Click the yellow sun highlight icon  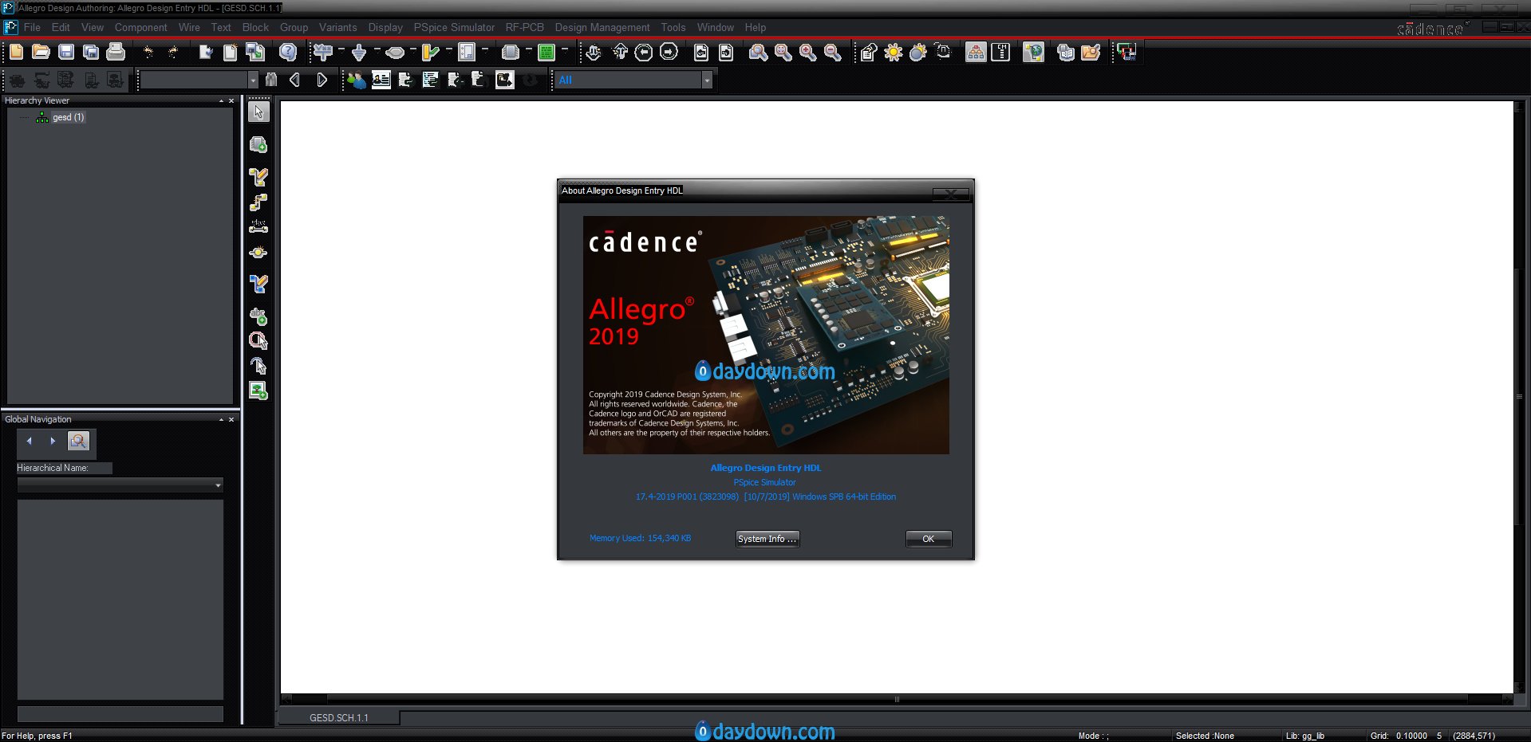tap(894, 53)
